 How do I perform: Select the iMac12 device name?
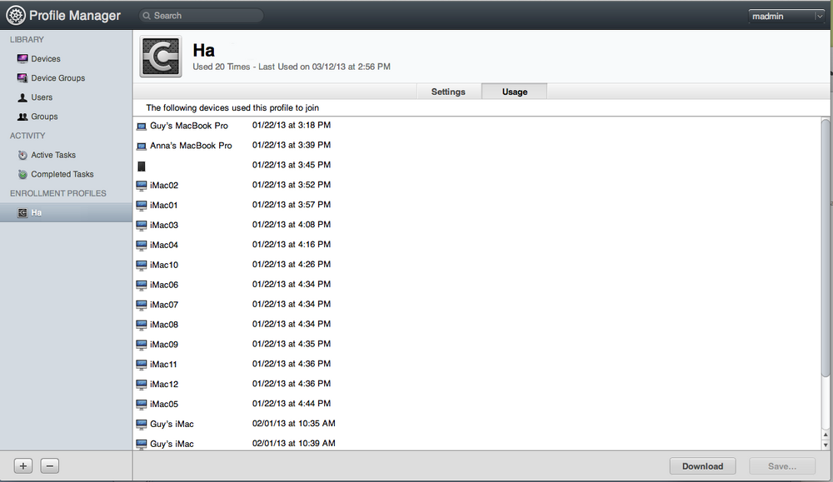coord(163,385)
